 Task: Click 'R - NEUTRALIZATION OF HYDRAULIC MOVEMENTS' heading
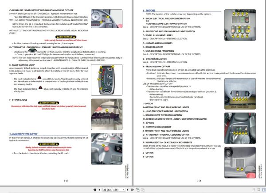[167, 143]
